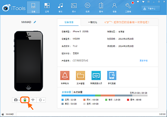167x117 pixels.
Task: Launch 铃声制作 ringtone maker
Action: (x=65, y=78)
